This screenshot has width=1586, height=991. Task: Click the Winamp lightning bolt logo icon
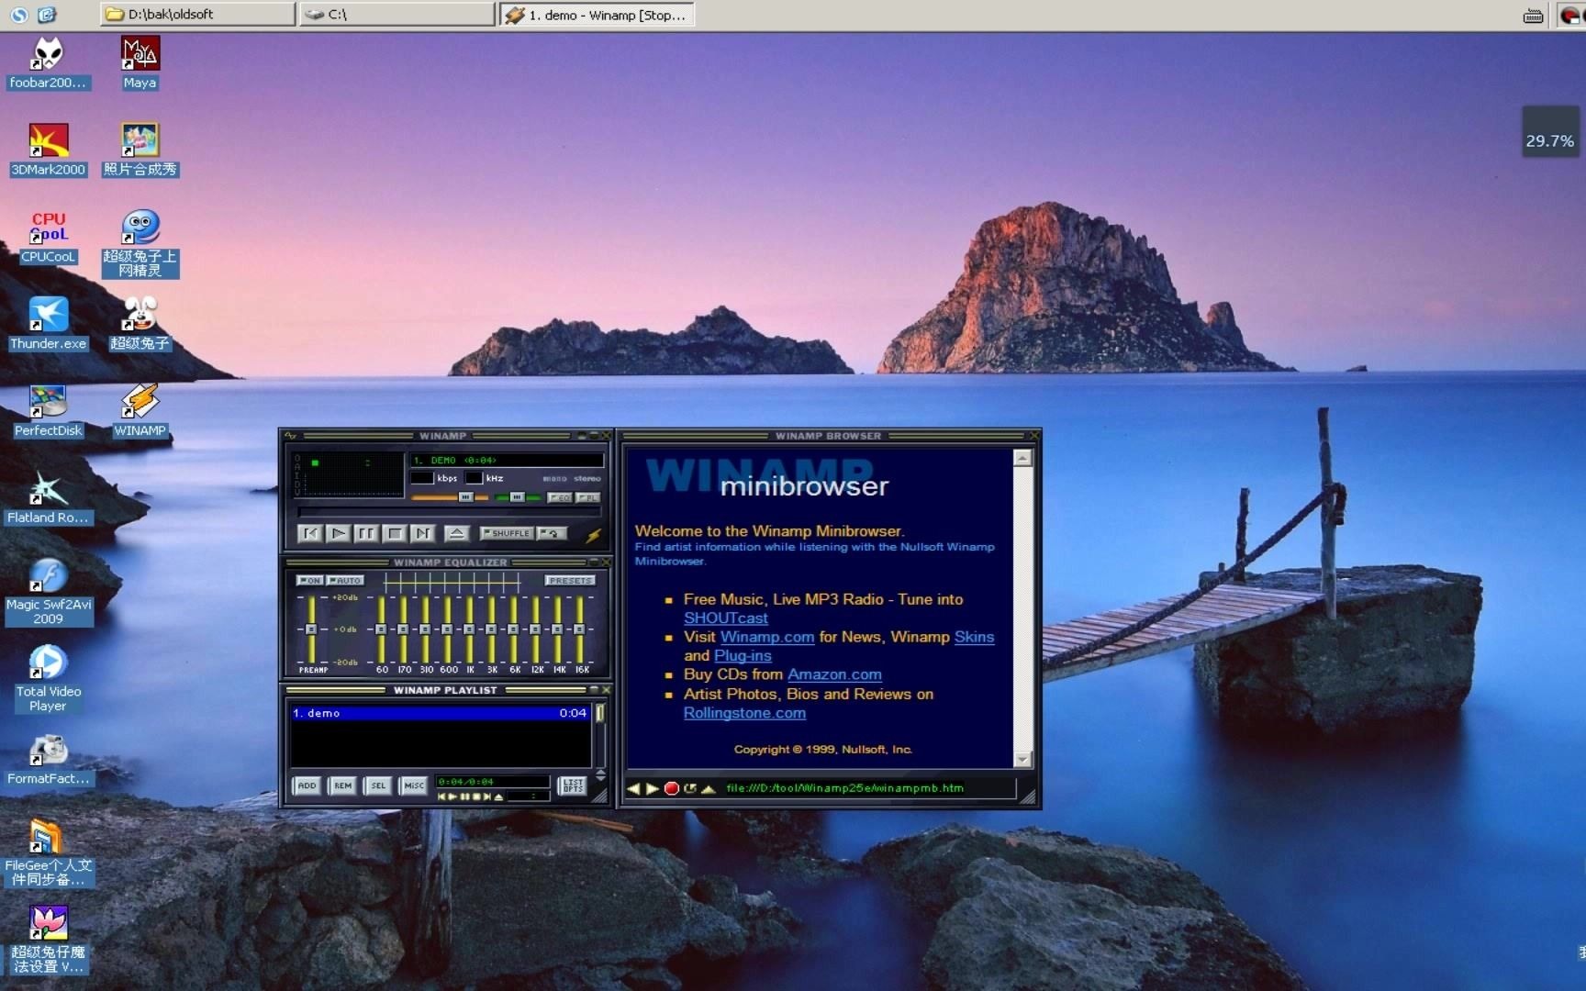pyautogui.click(x=592, y=537)
